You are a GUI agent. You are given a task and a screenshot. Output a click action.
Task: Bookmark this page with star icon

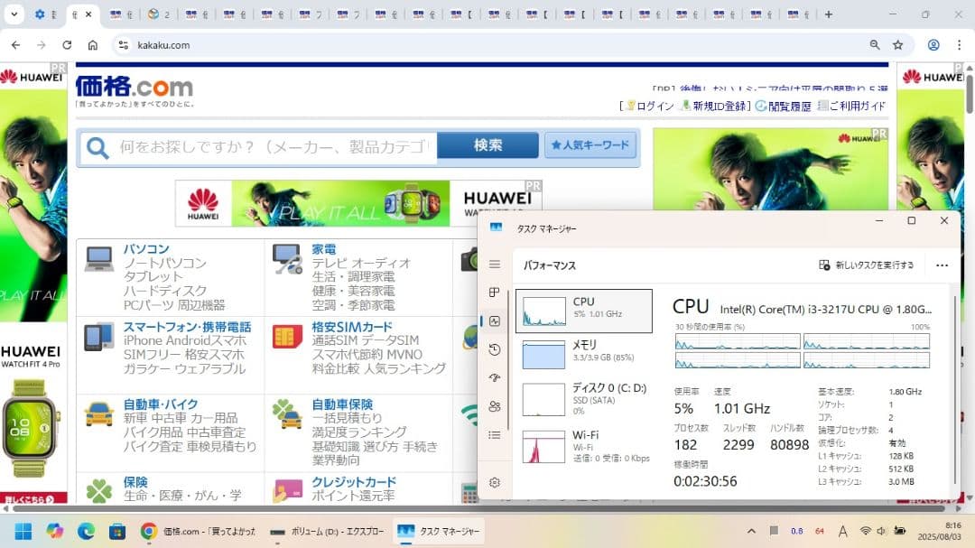[897, 45]
